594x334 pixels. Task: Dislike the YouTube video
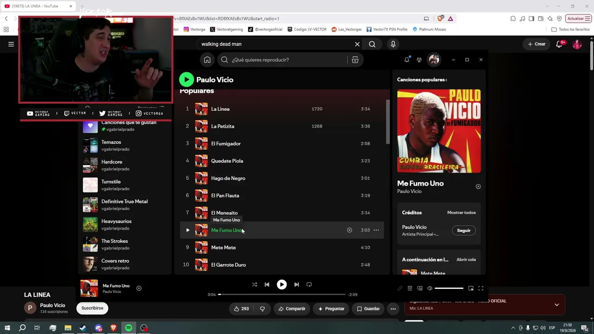click(262, 308)
